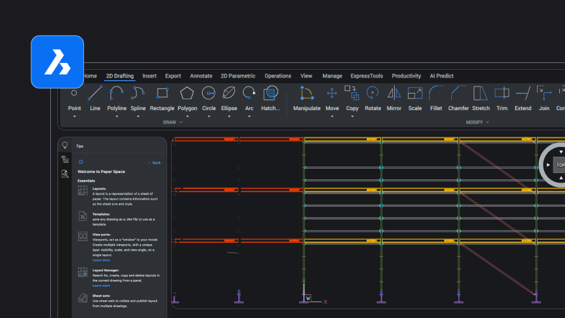This screenshot has height=318, width=565.
Task: Expand the DRAW panel chevron
Action: [x=181, y=122]
